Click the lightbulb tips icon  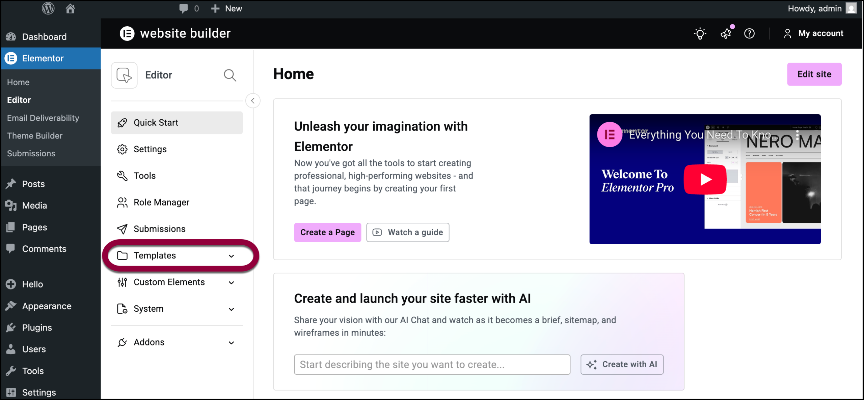pos(700,33)
